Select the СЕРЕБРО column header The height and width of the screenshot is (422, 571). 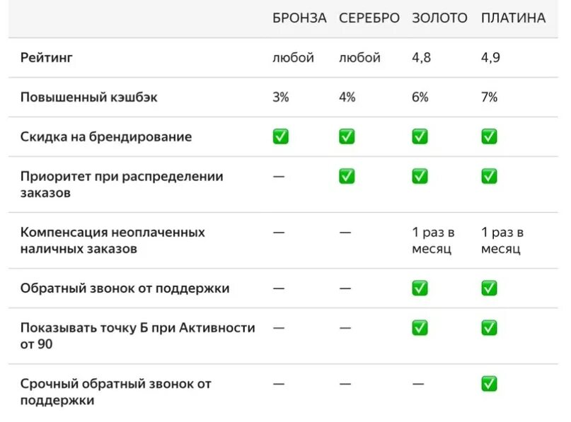coord(369,18)
